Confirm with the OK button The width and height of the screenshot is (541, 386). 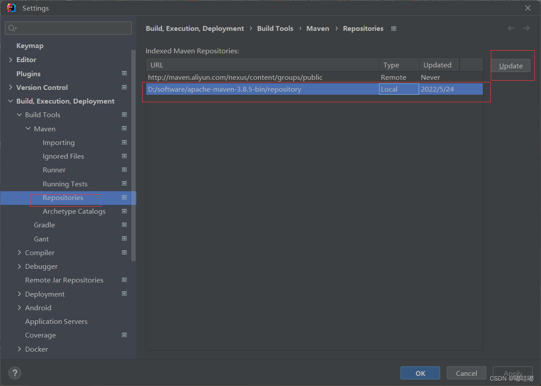coord(420,373)
